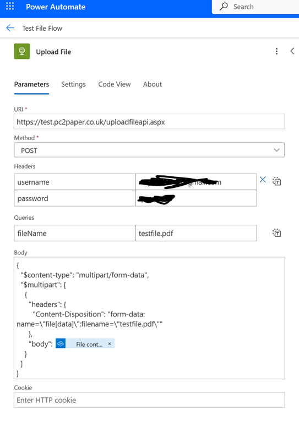299x422 pixels.
Task: Click the magnifier search icon
Action: point(224,7)
